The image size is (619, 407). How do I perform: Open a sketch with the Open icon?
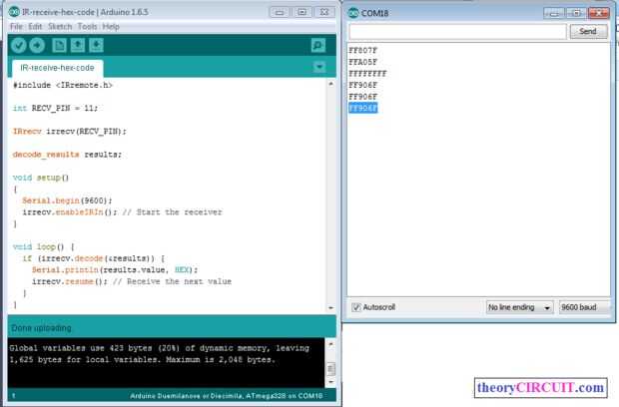click(x=78, y=45)
